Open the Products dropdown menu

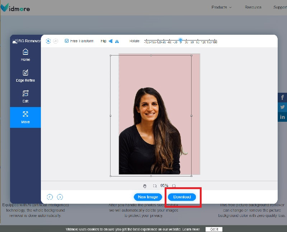[x=220, y=7]
